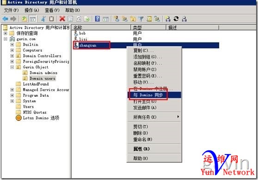Screen dimensions: 258x180
Task: Click the black circular sync arrows icon
Action: point(176,19)
